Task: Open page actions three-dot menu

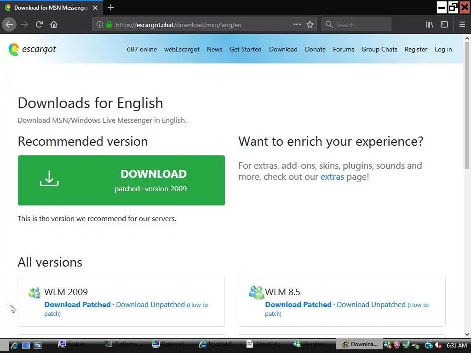Action: pos(297,25)
